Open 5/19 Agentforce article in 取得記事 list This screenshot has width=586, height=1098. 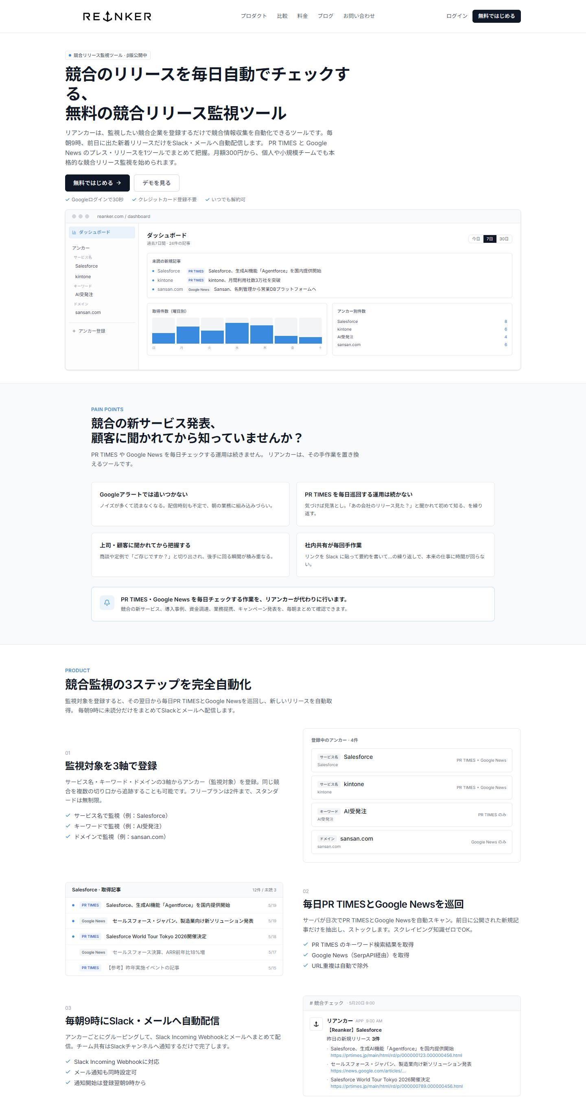click(x=174, y=905)
